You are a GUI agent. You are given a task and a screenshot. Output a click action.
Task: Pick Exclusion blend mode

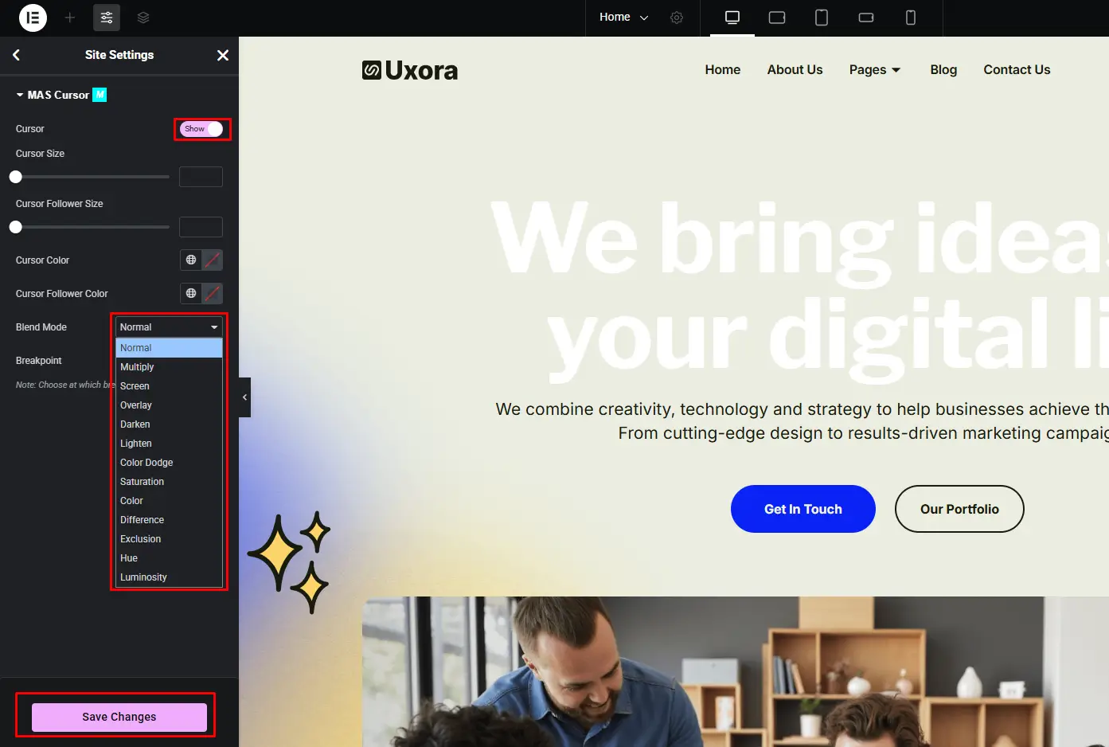[169, 539]
